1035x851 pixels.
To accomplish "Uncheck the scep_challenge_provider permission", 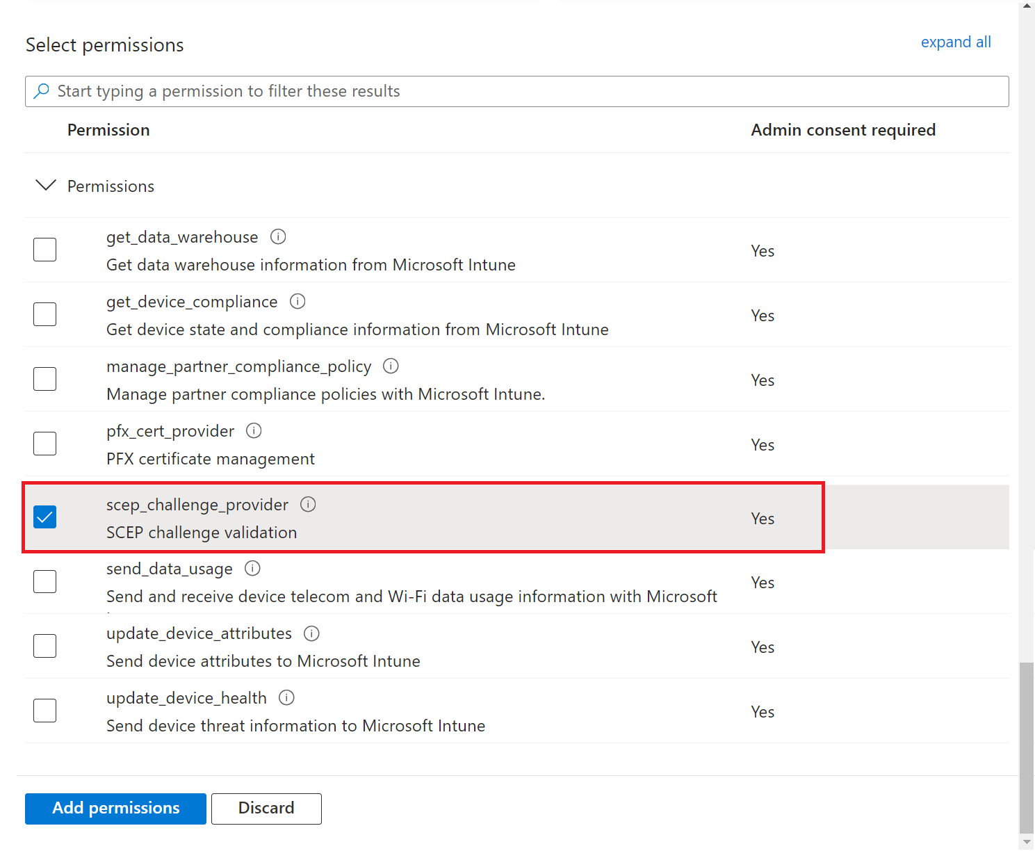I will [45, 517].
